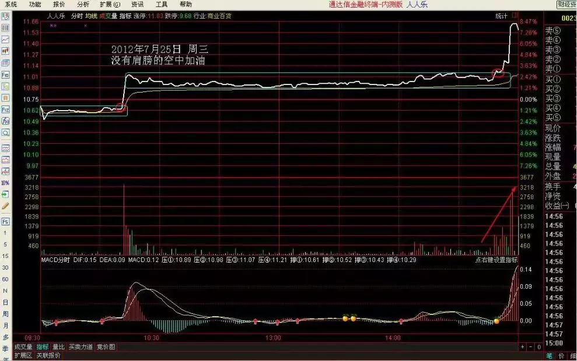Open the intraday line chart sidebar icon
This screenshot has width=577, height=361.
[x=5, y=39]
